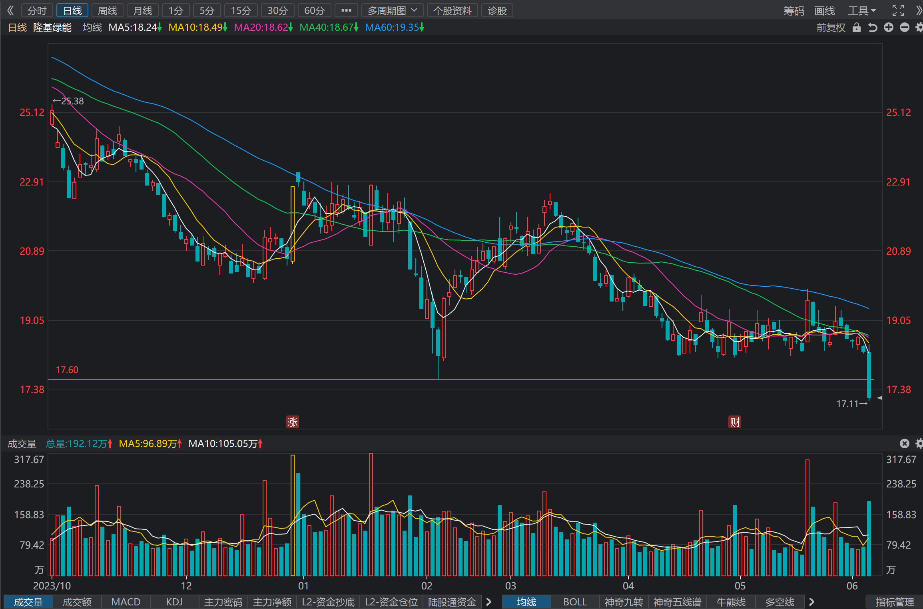Switch to 分时 view
The width and height of the screenshot is (923, 609).
click(x=37, y=10)
